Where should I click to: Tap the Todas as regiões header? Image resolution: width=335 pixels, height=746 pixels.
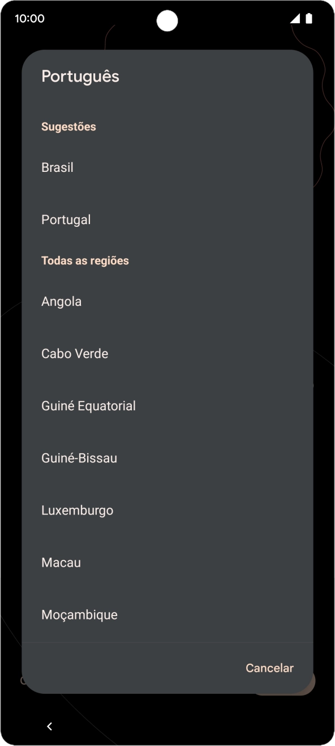click(x=85, y=260)
